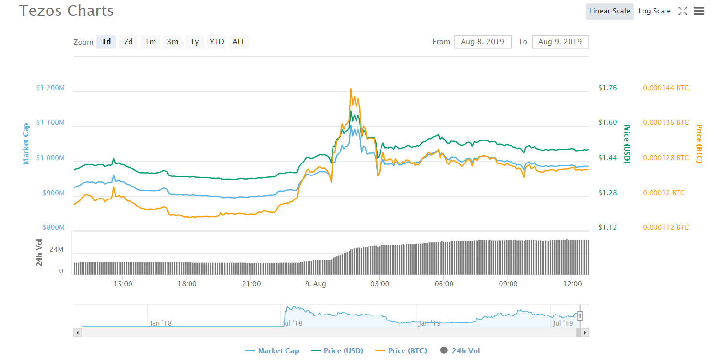Click the Jul '18 navigator label
This screenshot has height=362, width=714.
pyautogui.click(x=293, y=323)
